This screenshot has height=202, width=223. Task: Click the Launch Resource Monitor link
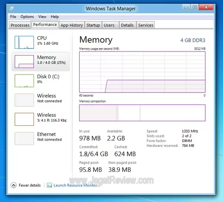pyautogui.click(x=77, y=185)
